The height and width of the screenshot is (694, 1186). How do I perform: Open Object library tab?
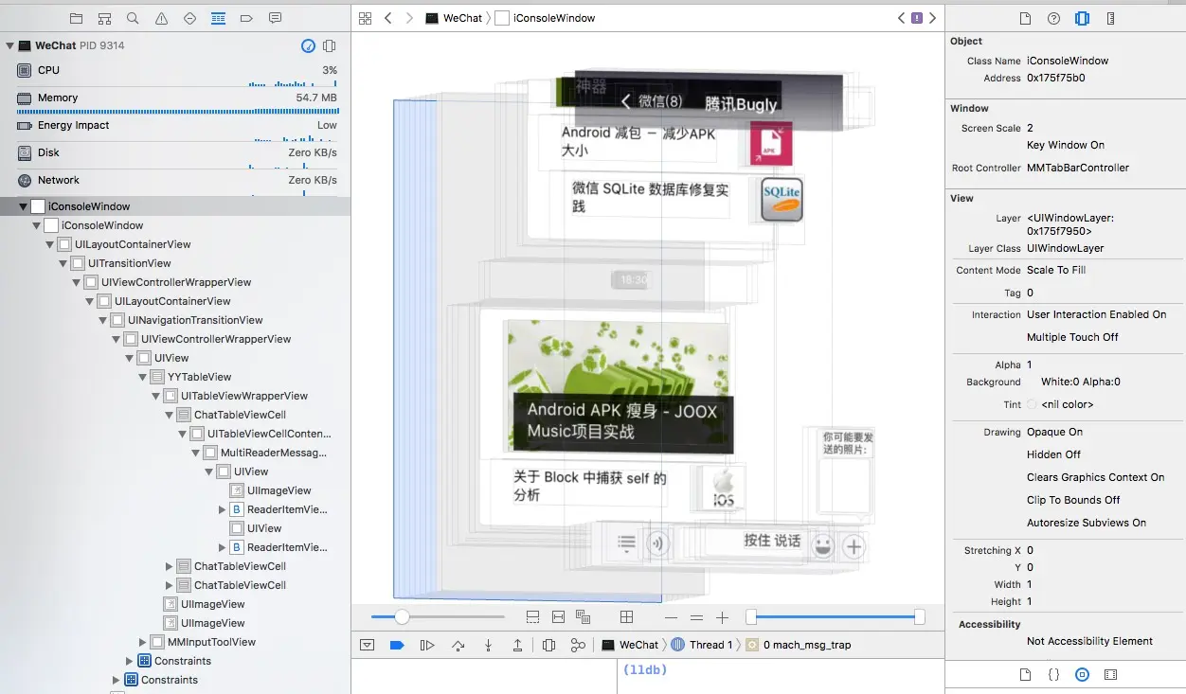tap(1082, 675)
